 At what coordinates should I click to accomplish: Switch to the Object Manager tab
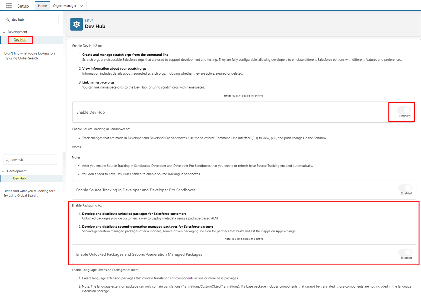coord(65,6)
